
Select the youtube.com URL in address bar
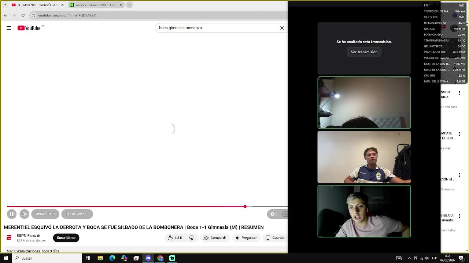point(67,15)
